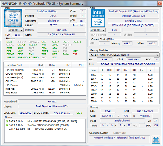Click the Intel Core i5 CPU logo

(x=13, y=18)
